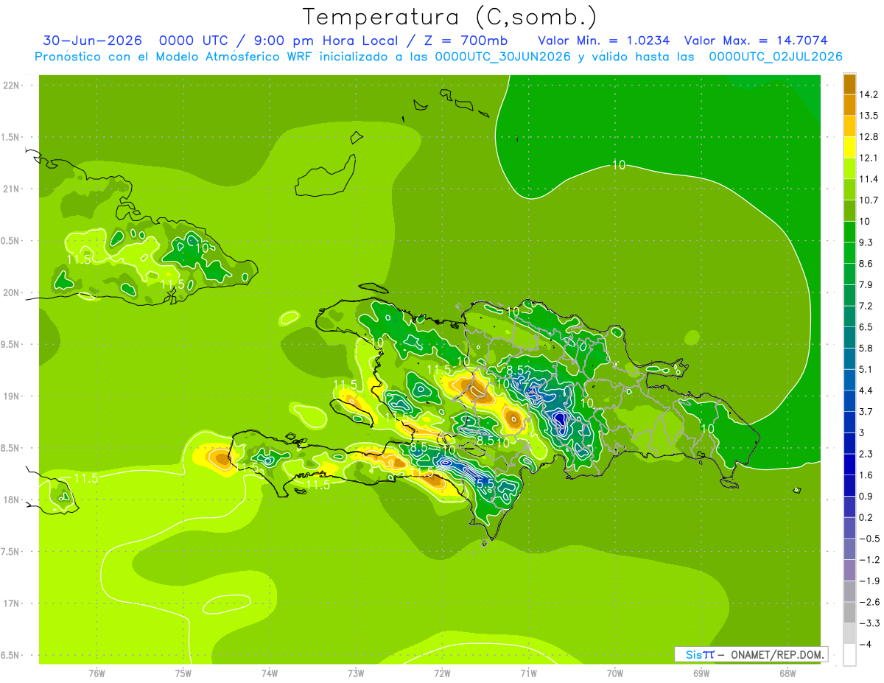Click legend value "9.3"
The image size is (884, 683).
(866, 242)
